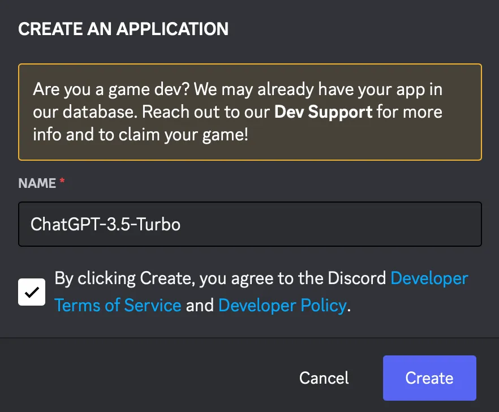Click the blue 'Developer' link text

[x=429, y=278]
